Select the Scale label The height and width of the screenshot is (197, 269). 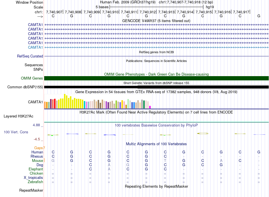[x=38, y=7]
